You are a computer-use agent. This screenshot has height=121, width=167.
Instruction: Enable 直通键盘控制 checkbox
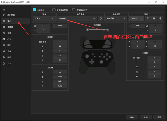point(54,10)
